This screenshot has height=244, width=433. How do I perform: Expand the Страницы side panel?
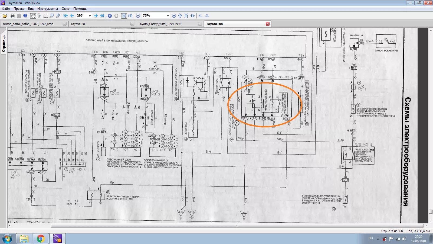[4, 43]
